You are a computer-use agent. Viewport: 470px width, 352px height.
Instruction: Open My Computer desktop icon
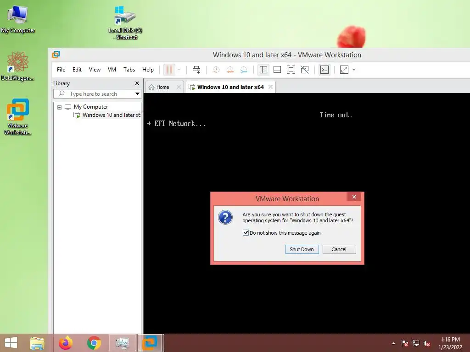[18, 19]
